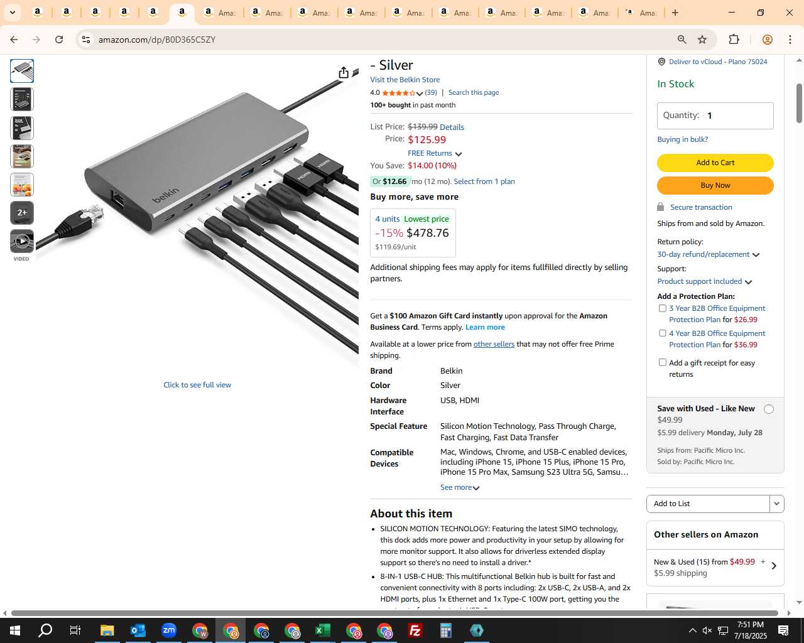Image resolution: width=804 pixels, height=643 pixels.
Task: Open the notification center icon
Action: click(x=783, y=630)
